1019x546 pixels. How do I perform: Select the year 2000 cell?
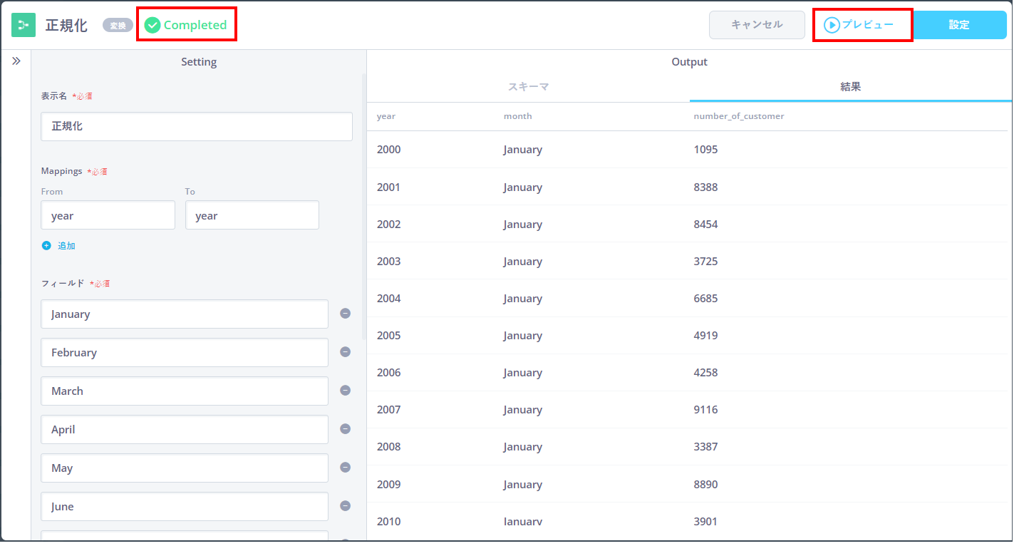(x=388, y=150)
